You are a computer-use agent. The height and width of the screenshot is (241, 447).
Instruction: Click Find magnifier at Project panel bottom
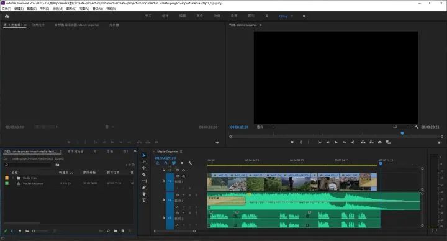tap(108, 230)
